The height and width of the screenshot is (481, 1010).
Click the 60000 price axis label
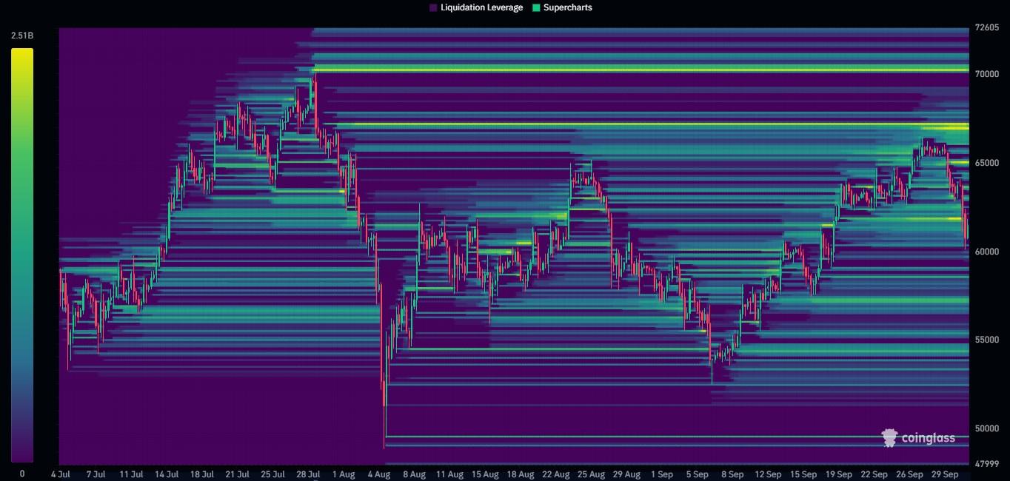coord(987,251)
